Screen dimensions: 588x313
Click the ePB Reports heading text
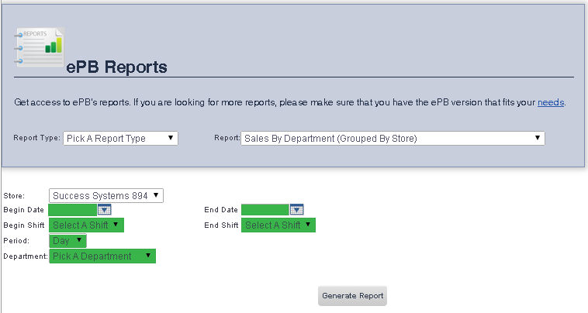click(116, 67)
